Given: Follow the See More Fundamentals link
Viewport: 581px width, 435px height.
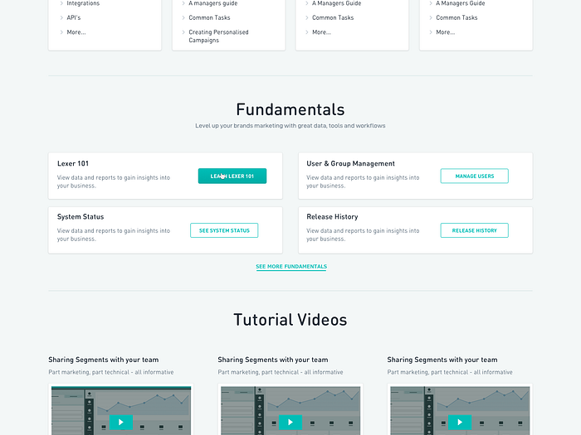Looking at the screenshot, I should click(x=291, y=266).
